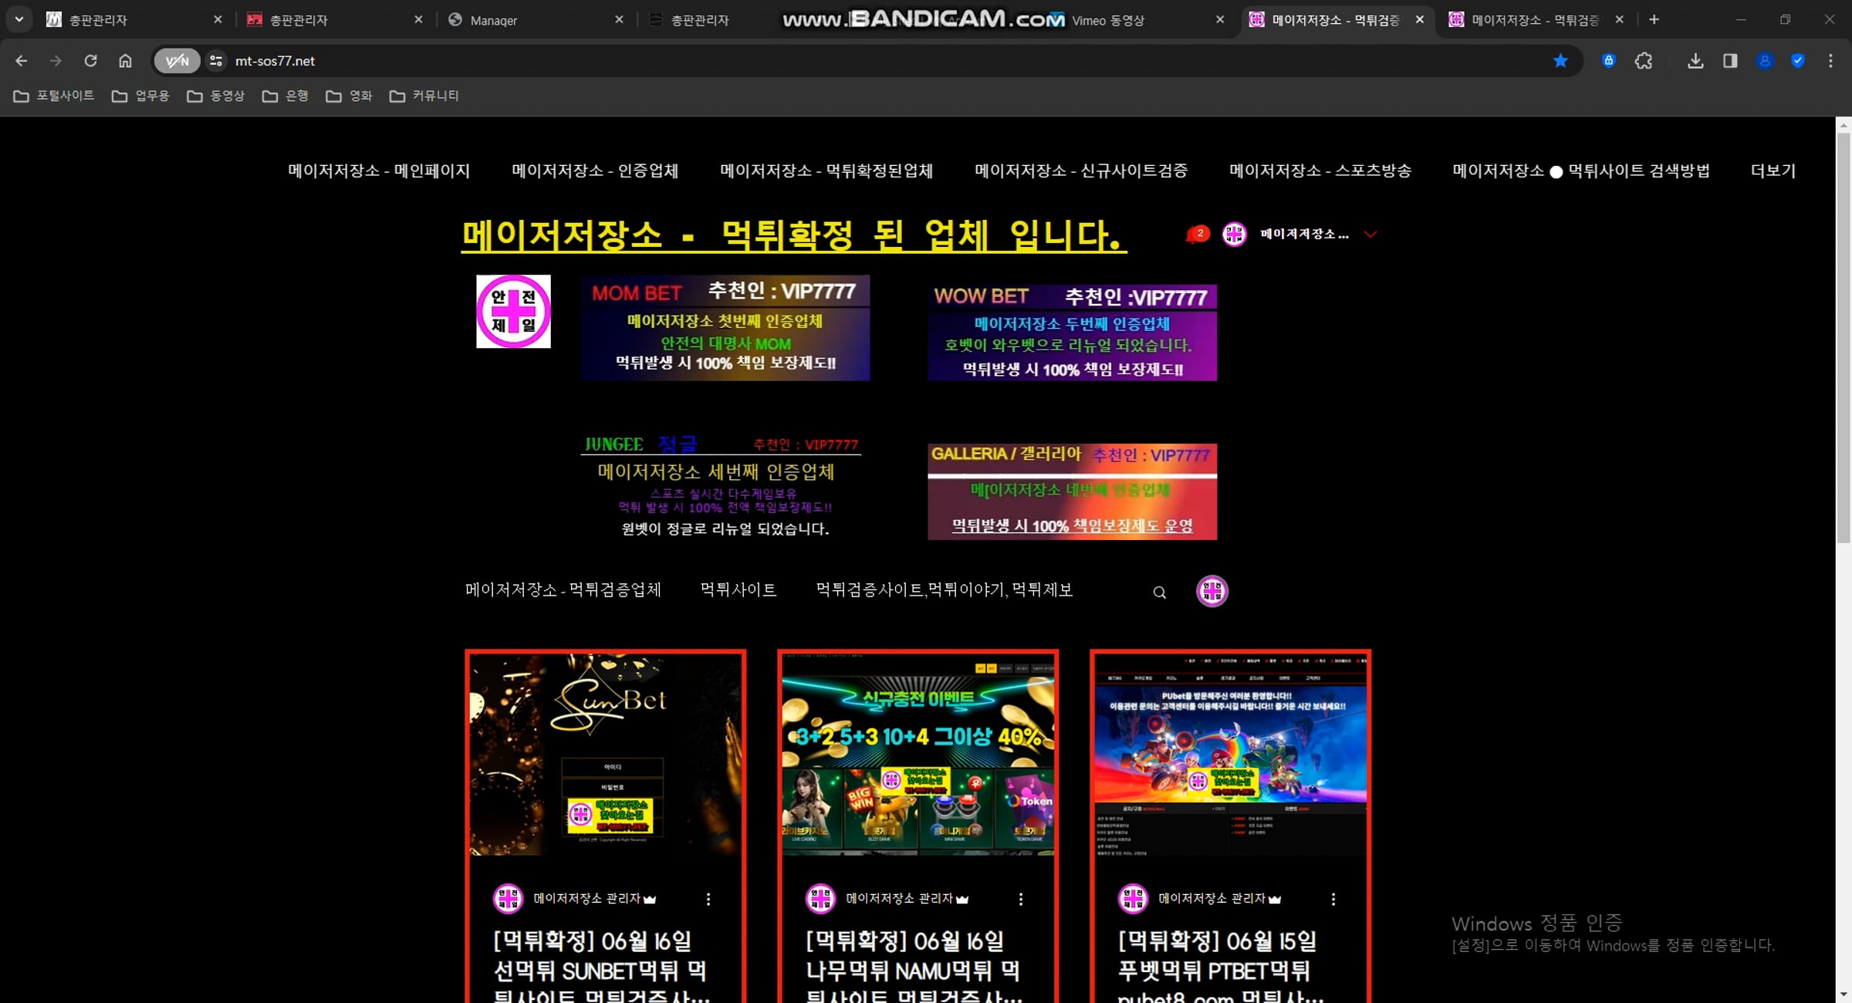This screenshot has height=1003, width=1852.
Task: Click the site search magnifier icon
Action: click(1159, 593)
